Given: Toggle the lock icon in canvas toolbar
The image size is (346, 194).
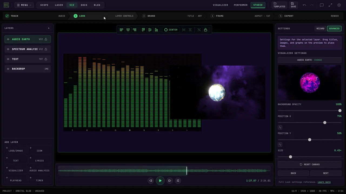Looking at the screenshot, I should 205,30.
